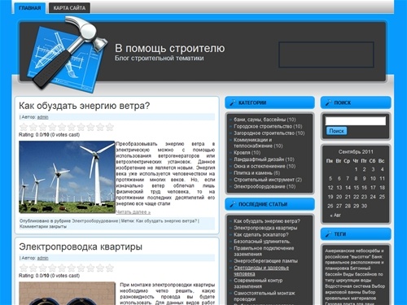Open recent post Как обуздать энергию ветра?
407x305 pixels.
(x=267, y=221)
